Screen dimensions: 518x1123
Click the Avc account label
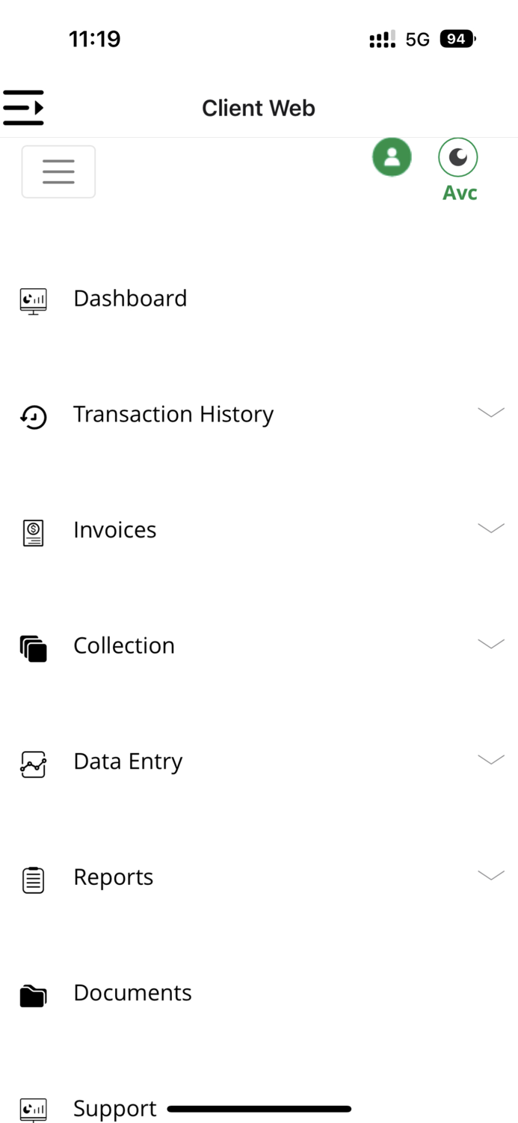tap(458, 192)
